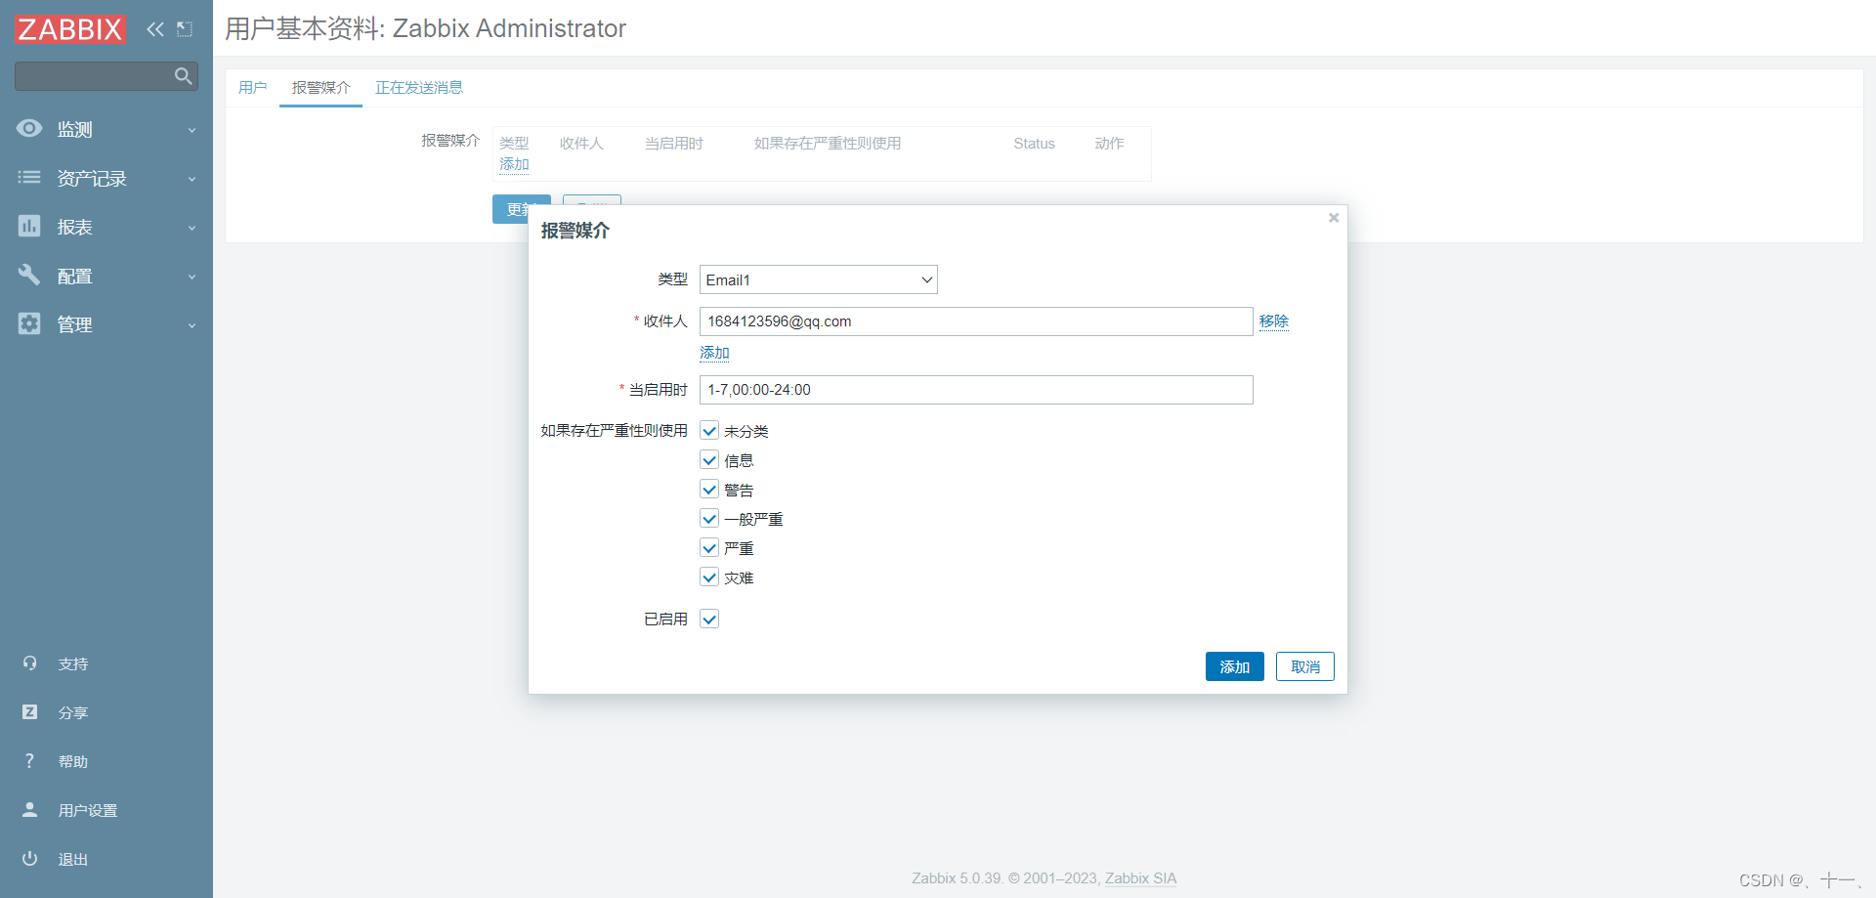
Task: Click the 移除 link beside recipient
Action: (1274, 321)
